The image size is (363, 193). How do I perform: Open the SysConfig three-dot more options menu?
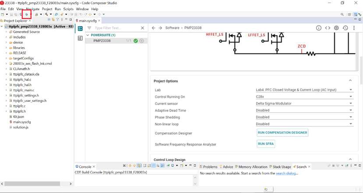tap(354, 28)
